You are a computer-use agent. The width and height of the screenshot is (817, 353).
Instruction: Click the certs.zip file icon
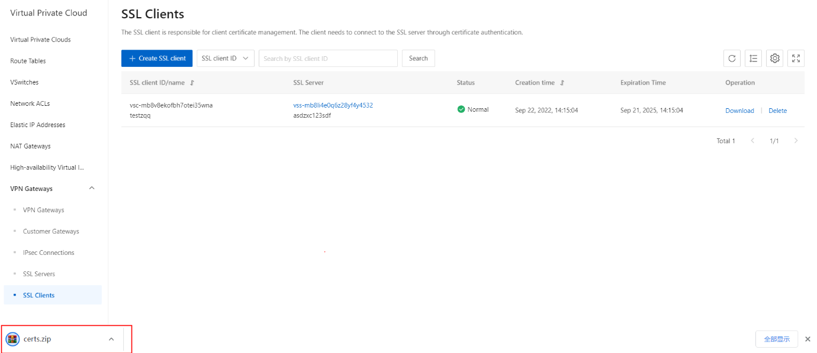point(12,339)
